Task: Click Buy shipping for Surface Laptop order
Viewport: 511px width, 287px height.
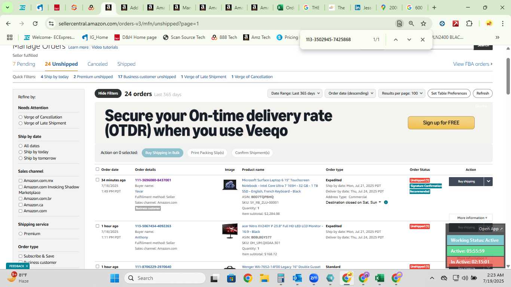Action: pos(466,181)
